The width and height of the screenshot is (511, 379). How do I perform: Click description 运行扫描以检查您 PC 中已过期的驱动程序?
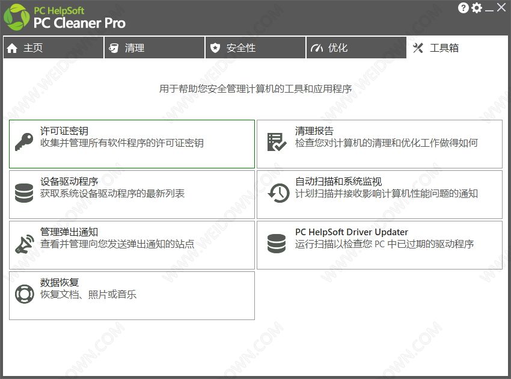(x=385, y=244)
